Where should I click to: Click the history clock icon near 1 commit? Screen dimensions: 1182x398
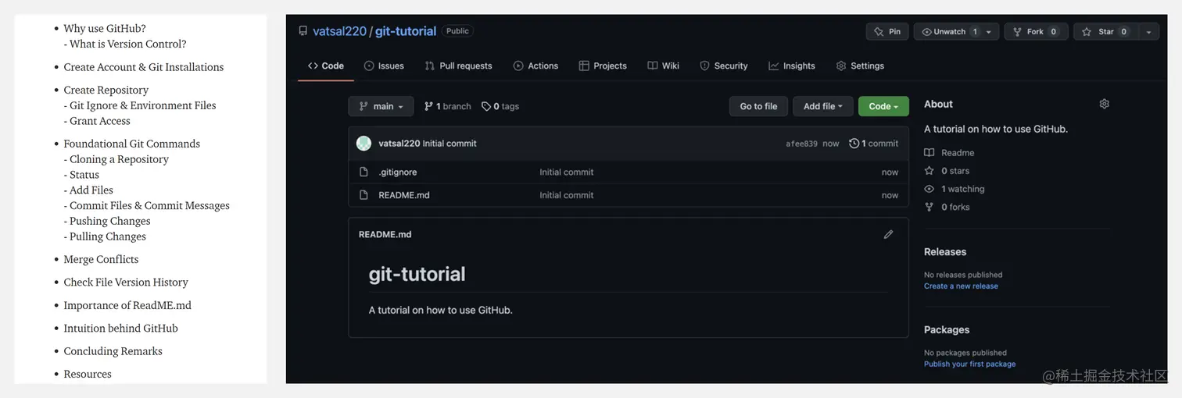[854, 144]
